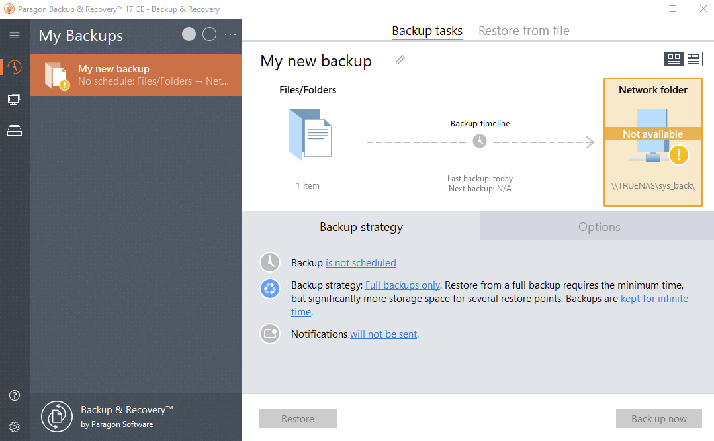Minimize the Paragon window
The height and width of the screenshot is (441, 714).
point(643,9)
